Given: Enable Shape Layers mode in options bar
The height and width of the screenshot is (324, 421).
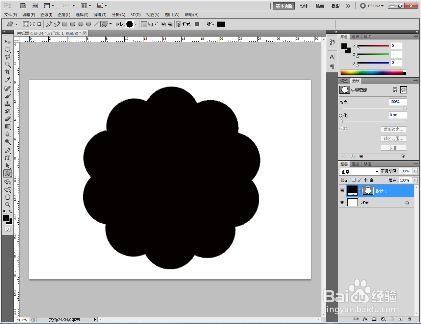Looking at the screenshot, I should 26,24.
